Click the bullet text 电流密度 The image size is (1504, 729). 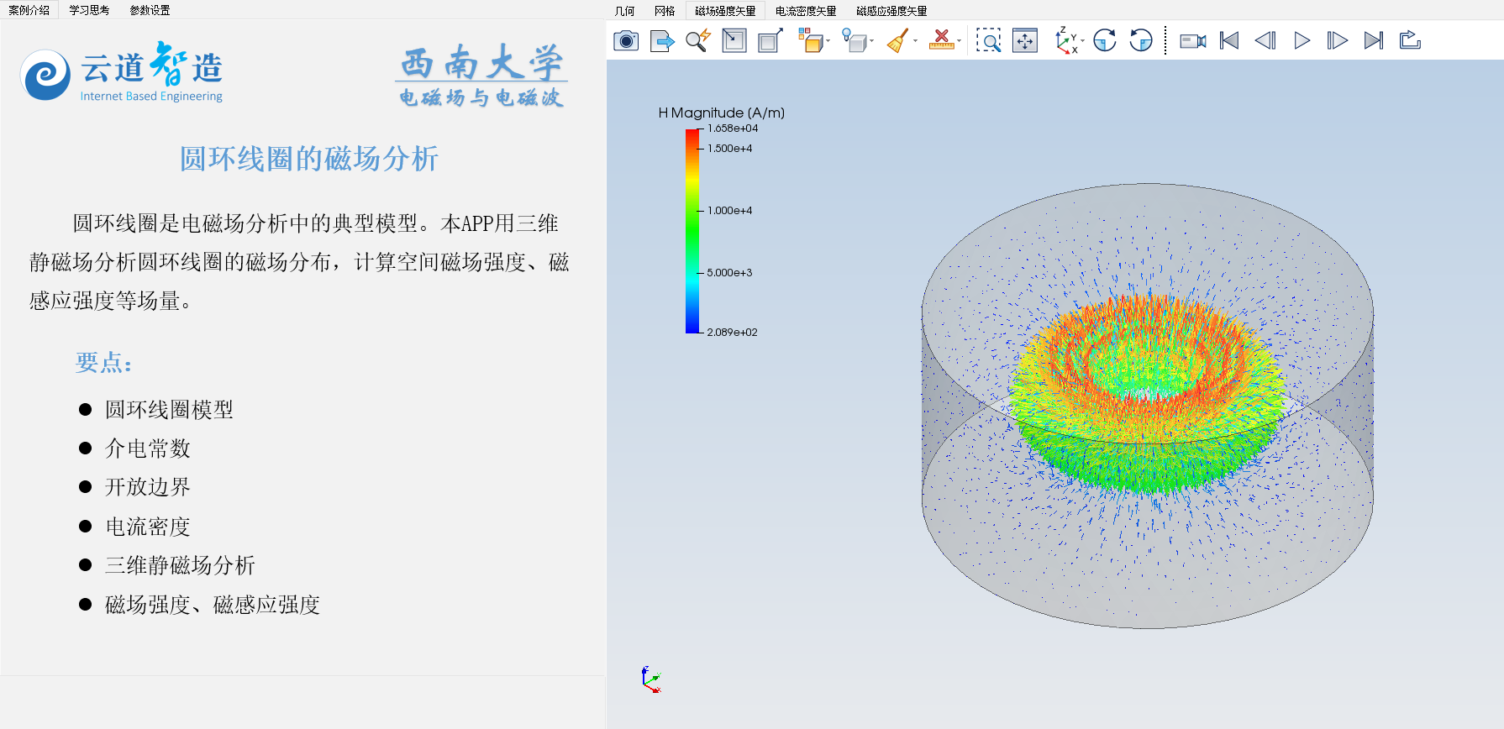[148, 527]
